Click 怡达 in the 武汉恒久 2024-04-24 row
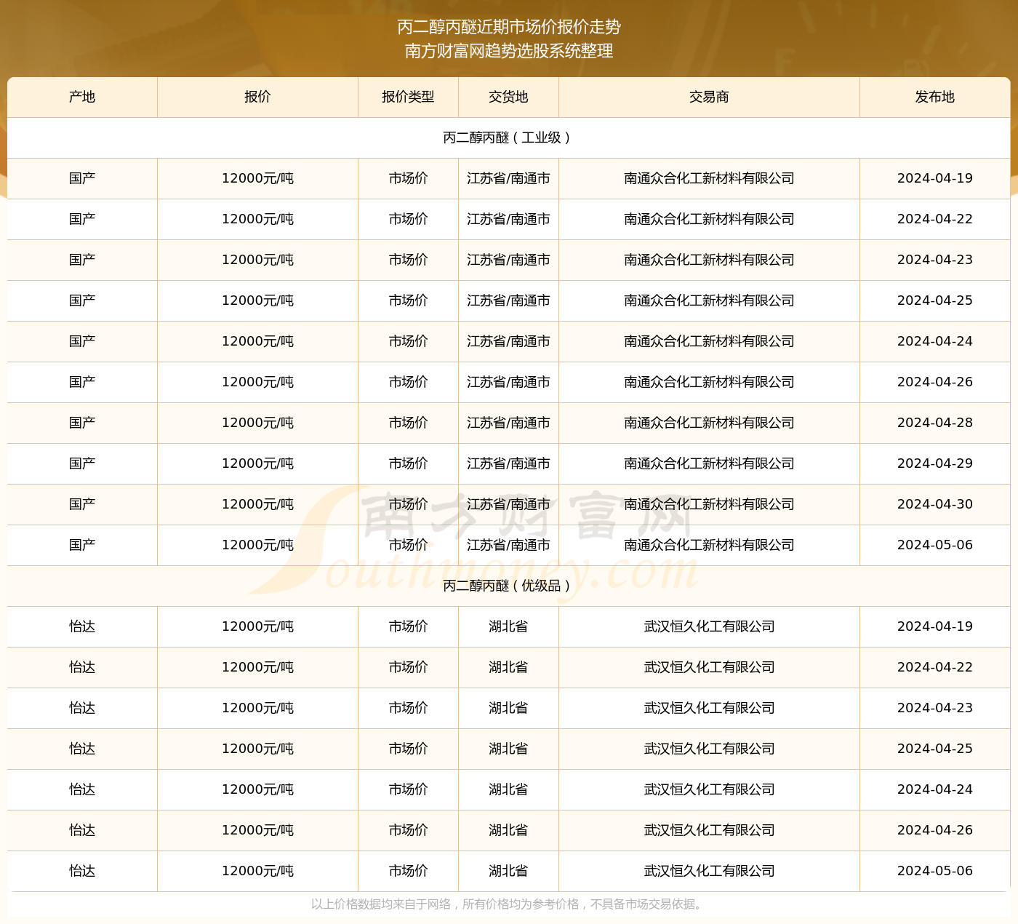Viewport: 1018px width, 924px height. click(x=82, y=789)
